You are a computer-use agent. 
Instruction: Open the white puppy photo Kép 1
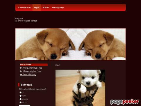click(80, 88)
